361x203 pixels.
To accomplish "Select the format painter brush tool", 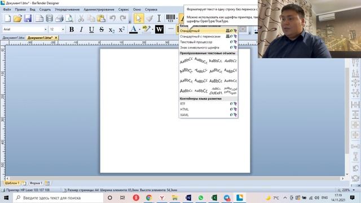I will point(149,18).
